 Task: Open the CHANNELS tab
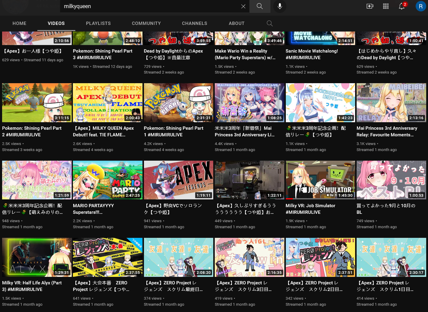195,23
